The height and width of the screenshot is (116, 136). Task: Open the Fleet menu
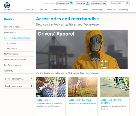tap(85, 10)
